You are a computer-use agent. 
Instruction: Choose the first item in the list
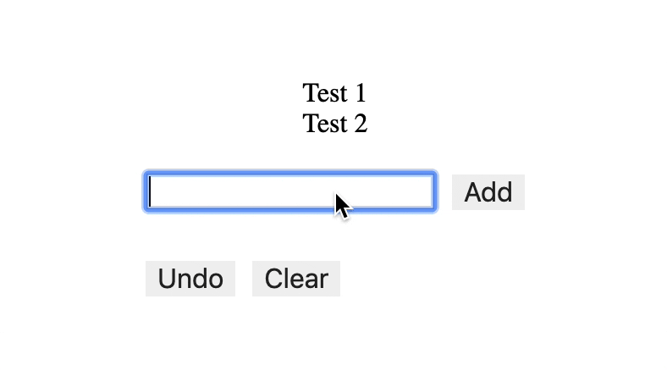pos(334,92)
